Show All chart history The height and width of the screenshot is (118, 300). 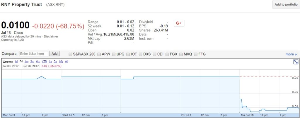pyautogui.click(x=67, y=61)
